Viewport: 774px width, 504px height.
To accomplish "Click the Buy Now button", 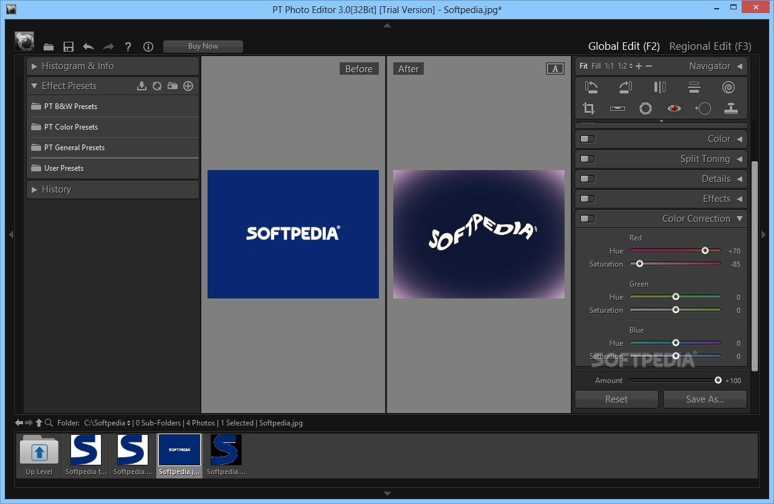I will (203, 46).
